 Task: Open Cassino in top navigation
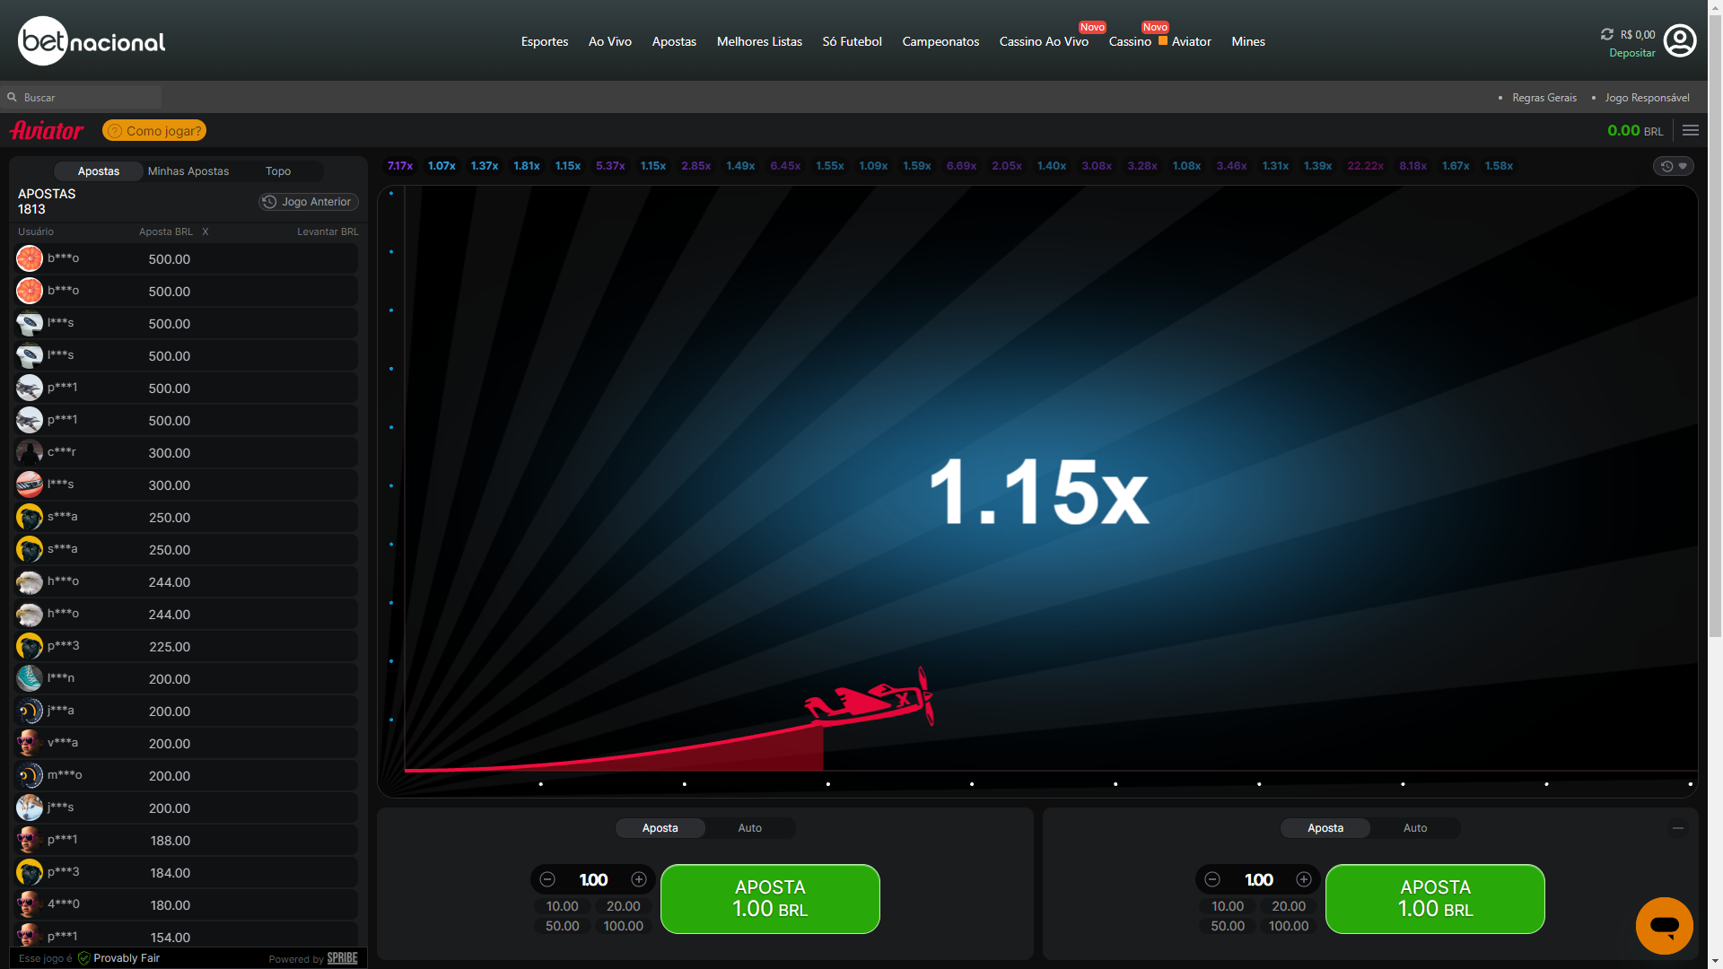pos(1130,42)
